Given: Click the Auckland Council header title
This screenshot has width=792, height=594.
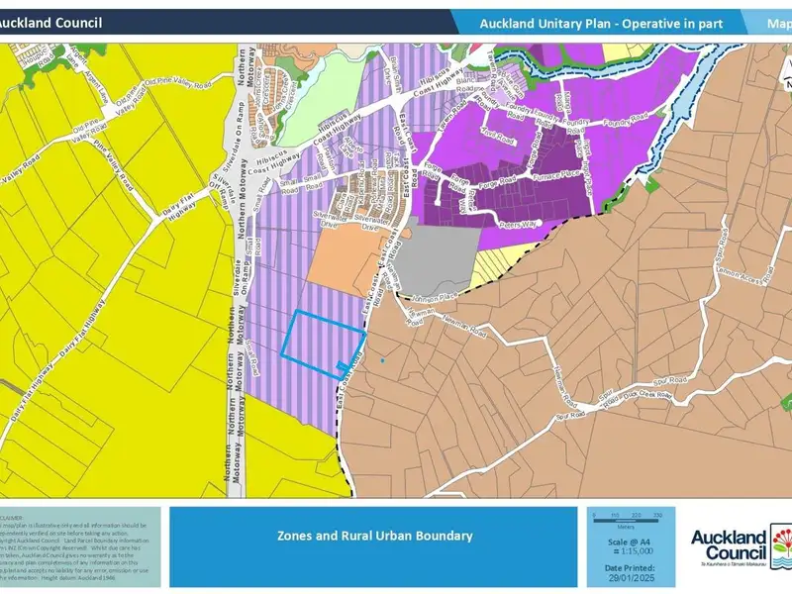Looking at the screenshot, I should tap(54, 23).
